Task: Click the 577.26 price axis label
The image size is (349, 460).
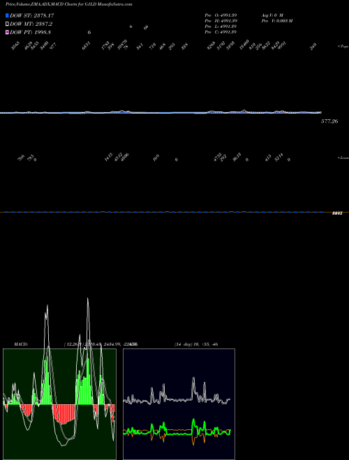Action: pos(329,121)
